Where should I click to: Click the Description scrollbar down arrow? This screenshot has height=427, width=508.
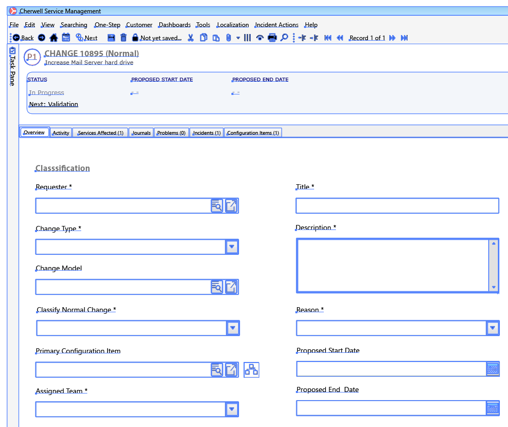tap(494, 287)
